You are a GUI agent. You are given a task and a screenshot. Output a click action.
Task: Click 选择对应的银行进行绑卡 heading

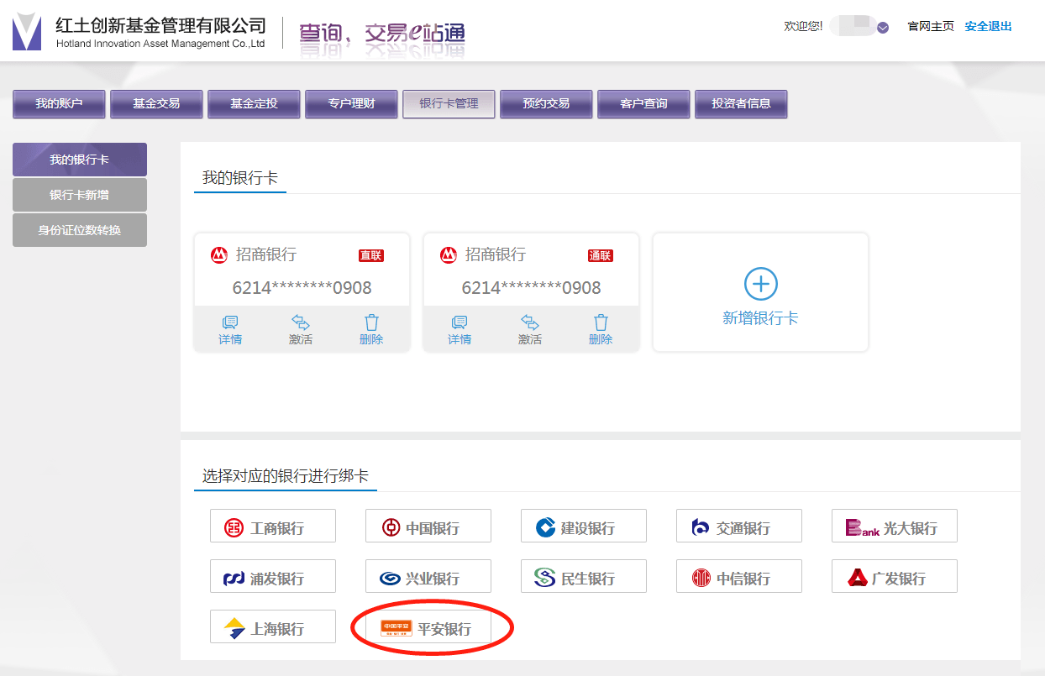point(286,476)
